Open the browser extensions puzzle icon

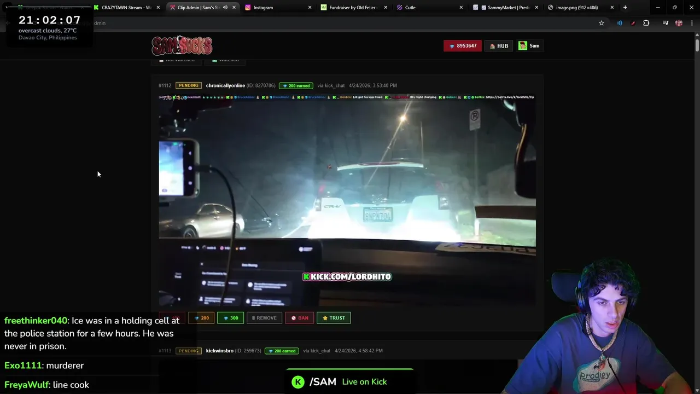pyautogui.click(x=646, y=23)
